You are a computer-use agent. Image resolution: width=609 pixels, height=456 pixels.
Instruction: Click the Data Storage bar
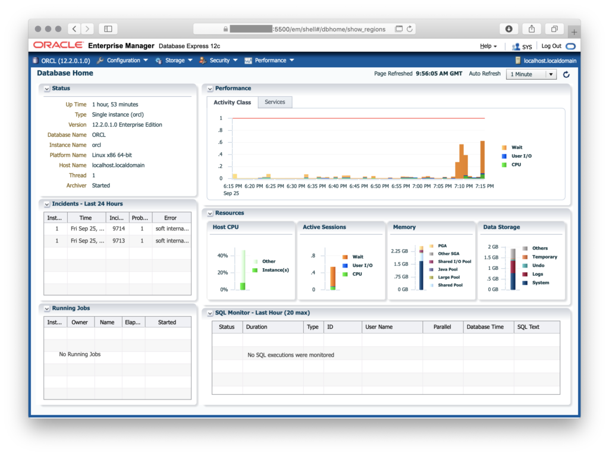(x=513, y=269)
